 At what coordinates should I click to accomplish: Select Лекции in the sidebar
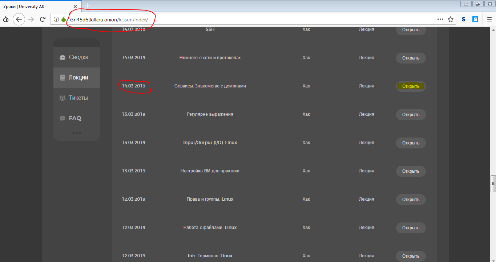[77, 78]
